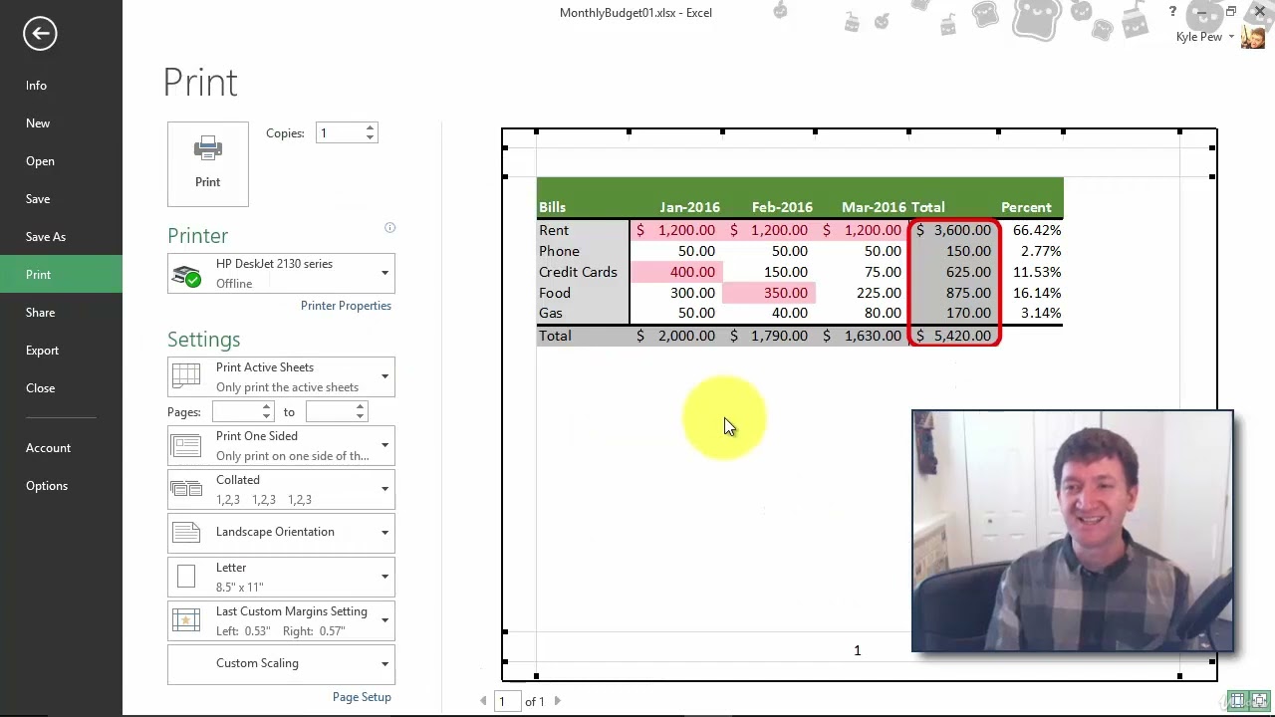Click the Landscape Orientation page icon

pyautogui.click(x=186, y=532)
